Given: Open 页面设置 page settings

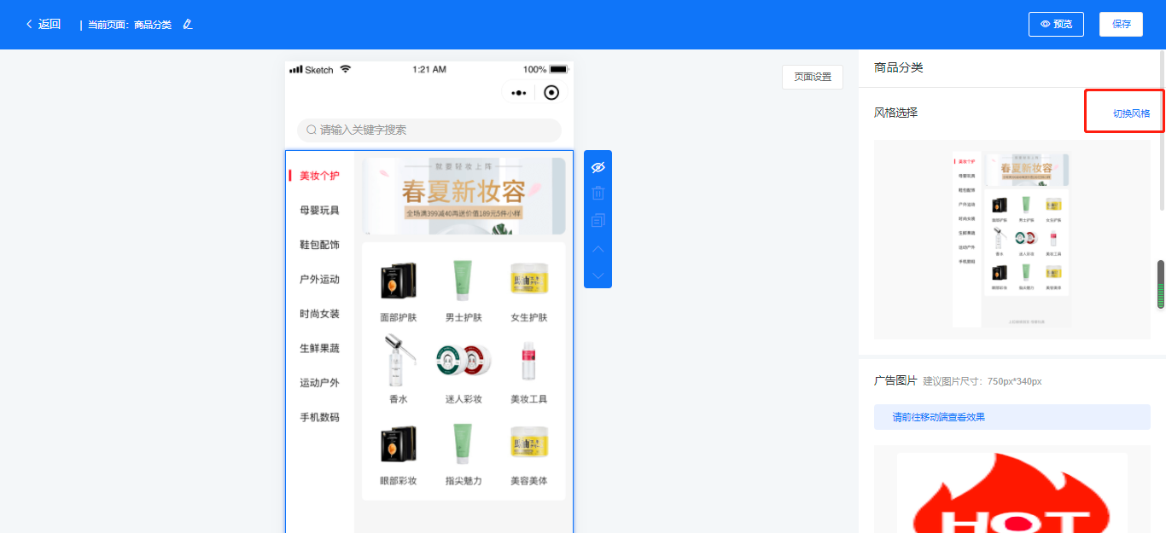Looking at the screenshot, I should coord(812,77).
